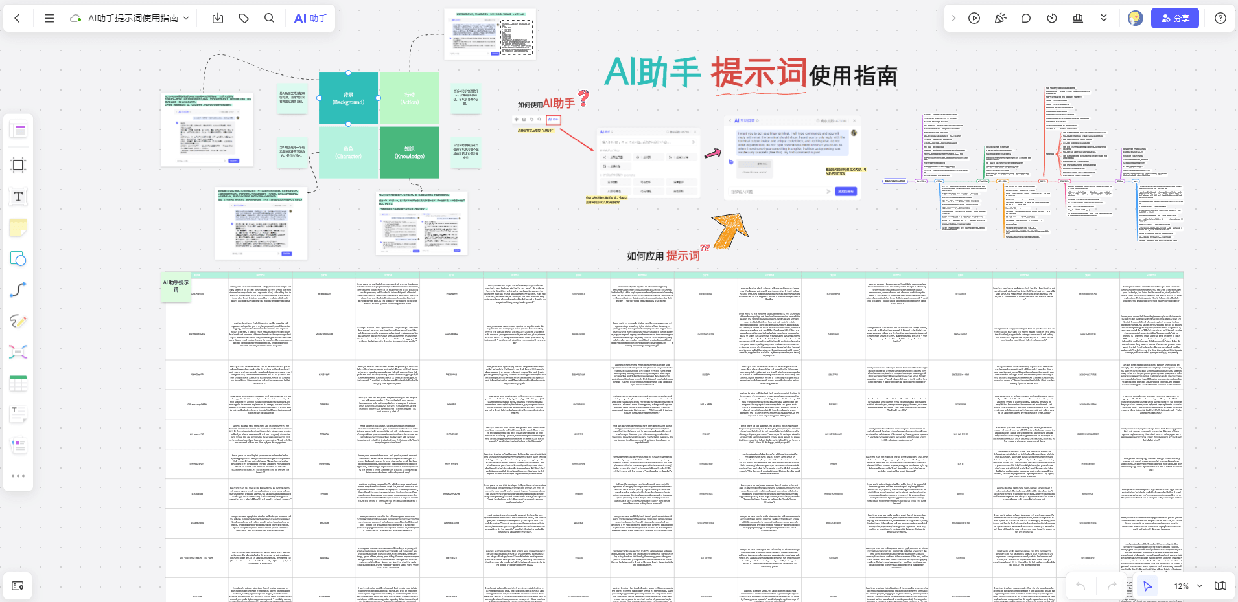Expand more tools with the double chevron

pyautogui.click(x=1104, y=18)
